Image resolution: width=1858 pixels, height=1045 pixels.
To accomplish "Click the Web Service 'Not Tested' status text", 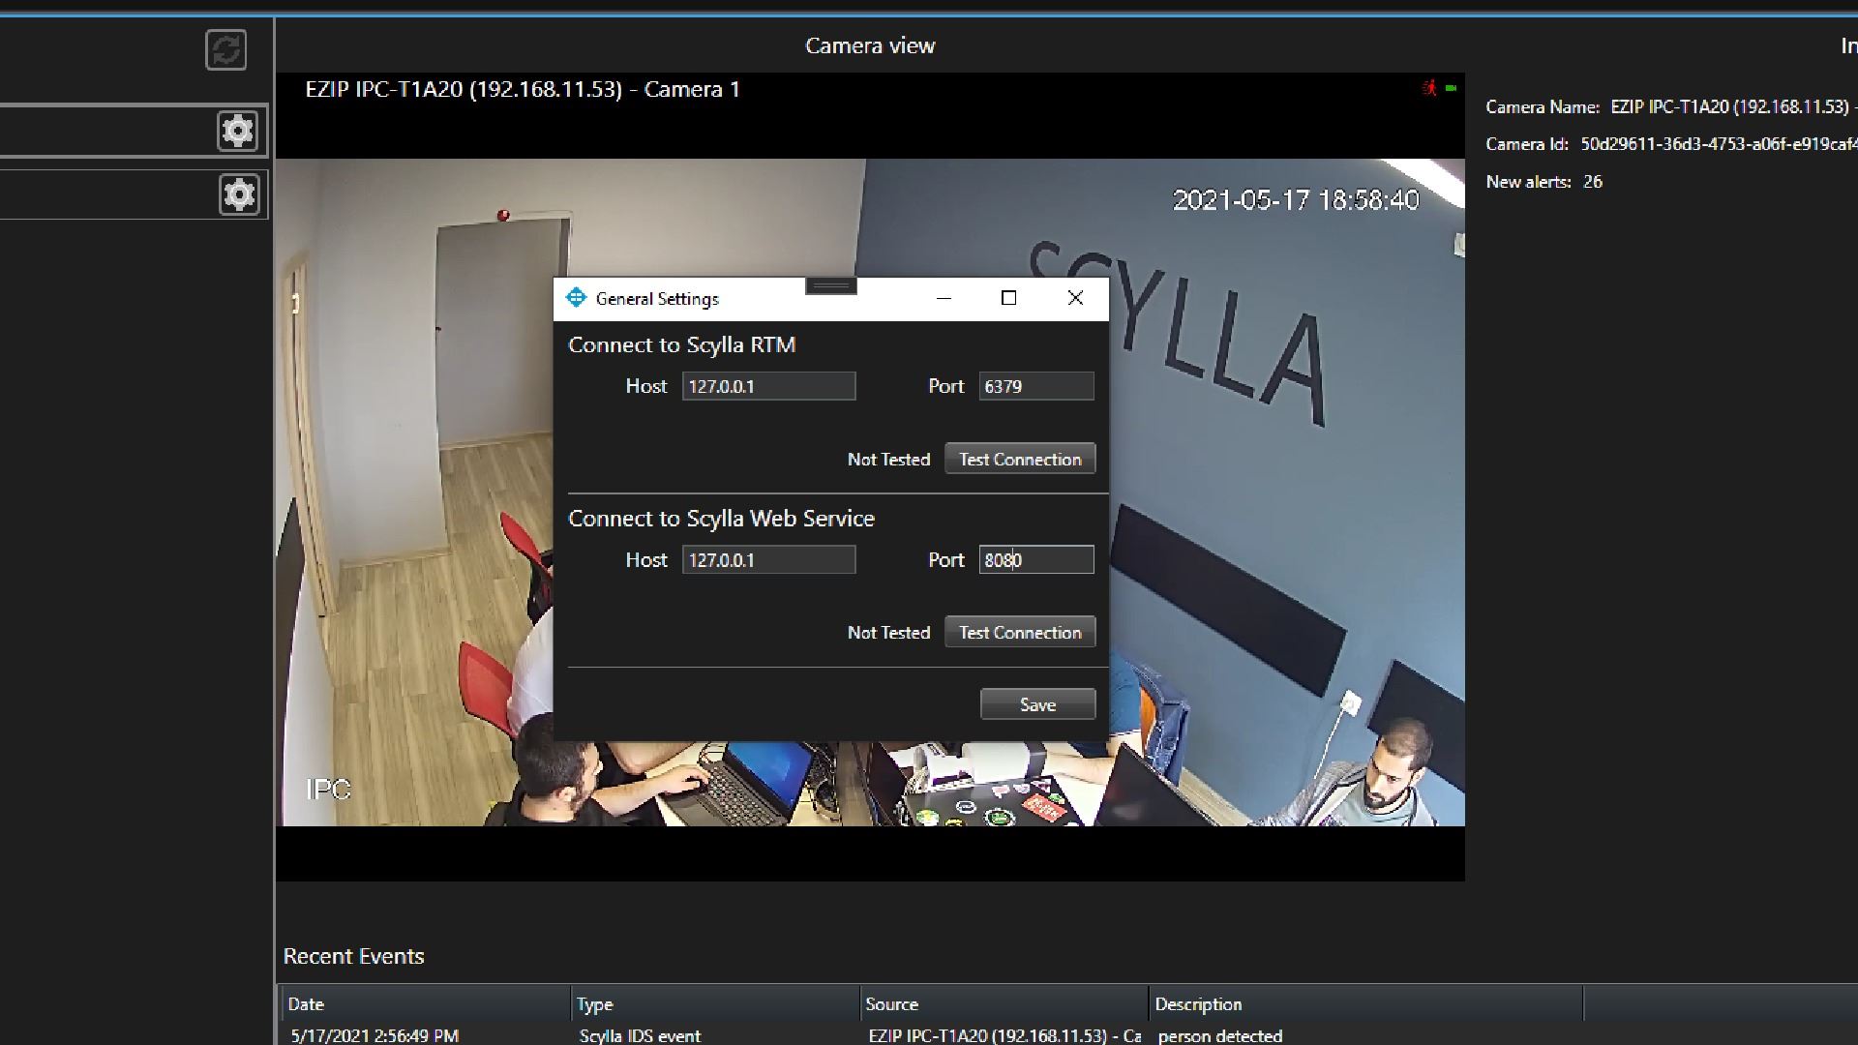I will (888, 632).
